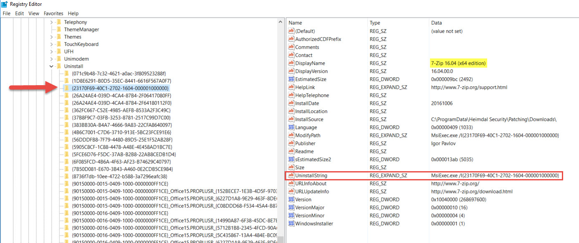The height and width of the screenshot is (243, 579).
Task: Expand the Unimodem key
Action: (52, 59)
